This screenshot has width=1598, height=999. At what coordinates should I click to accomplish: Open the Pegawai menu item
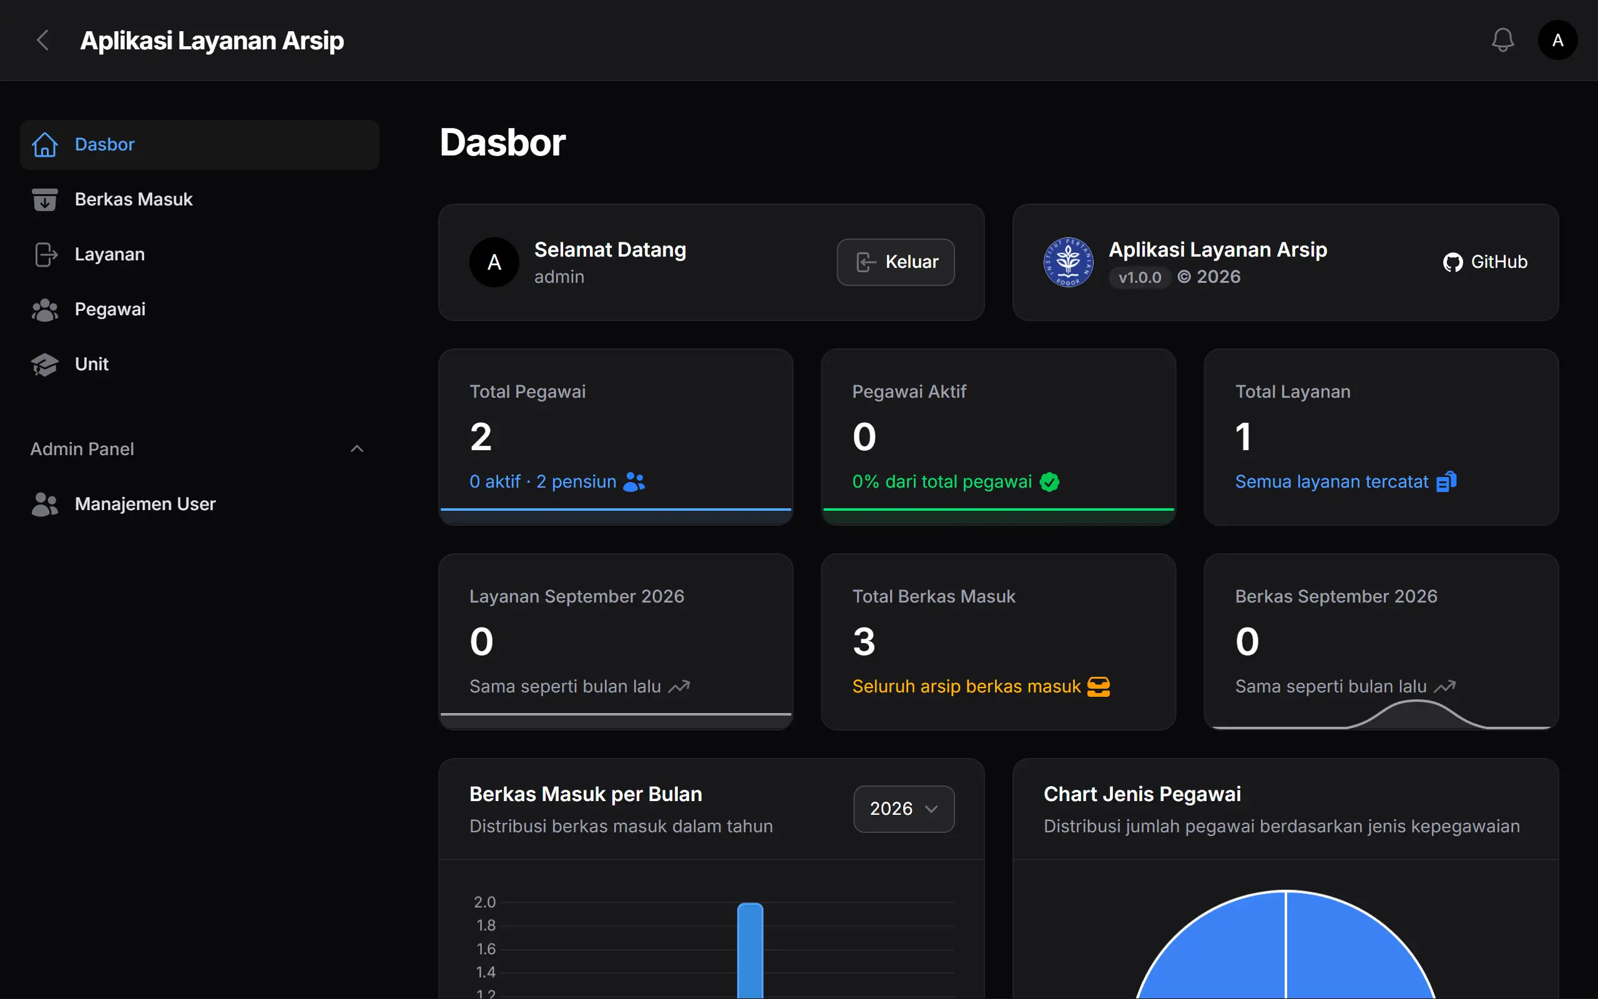tap(199, 309)
